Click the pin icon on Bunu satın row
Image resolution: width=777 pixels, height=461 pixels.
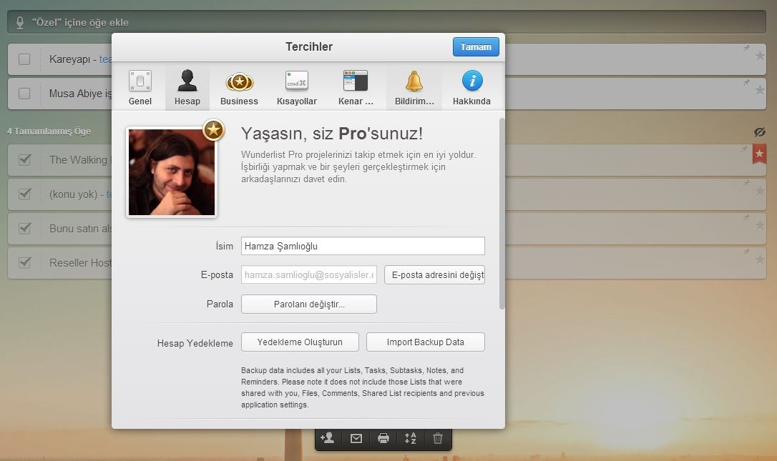[746, 217]
